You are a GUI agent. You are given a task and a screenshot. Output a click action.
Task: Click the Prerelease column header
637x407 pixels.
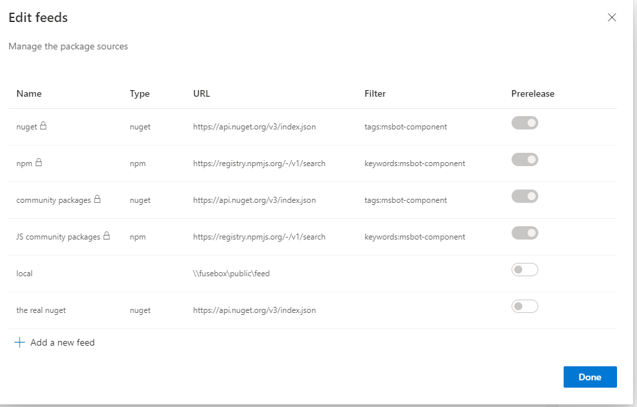(x=532, y=93)
